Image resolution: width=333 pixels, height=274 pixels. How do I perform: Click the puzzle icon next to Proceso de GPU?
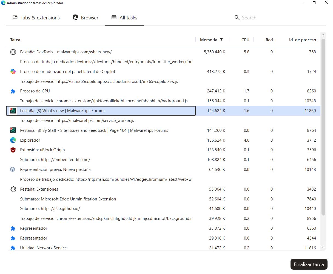13,91
